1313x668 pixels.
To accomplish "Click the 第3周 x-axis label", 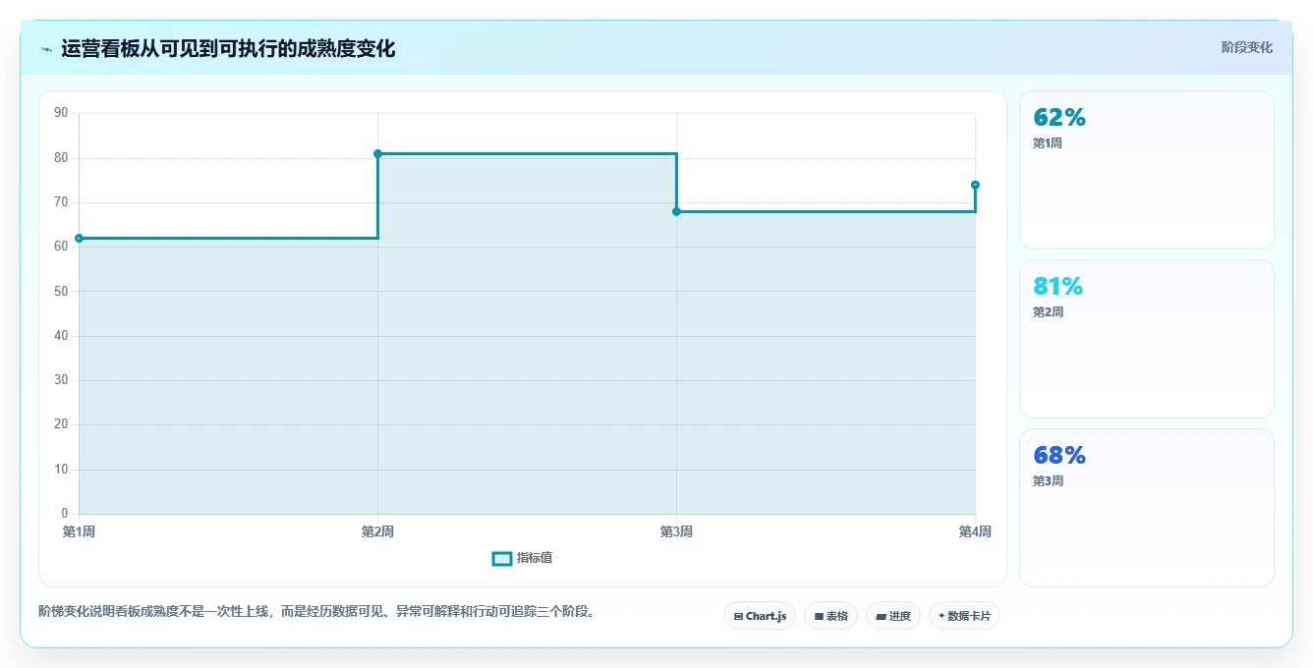I will pos(676,531).
